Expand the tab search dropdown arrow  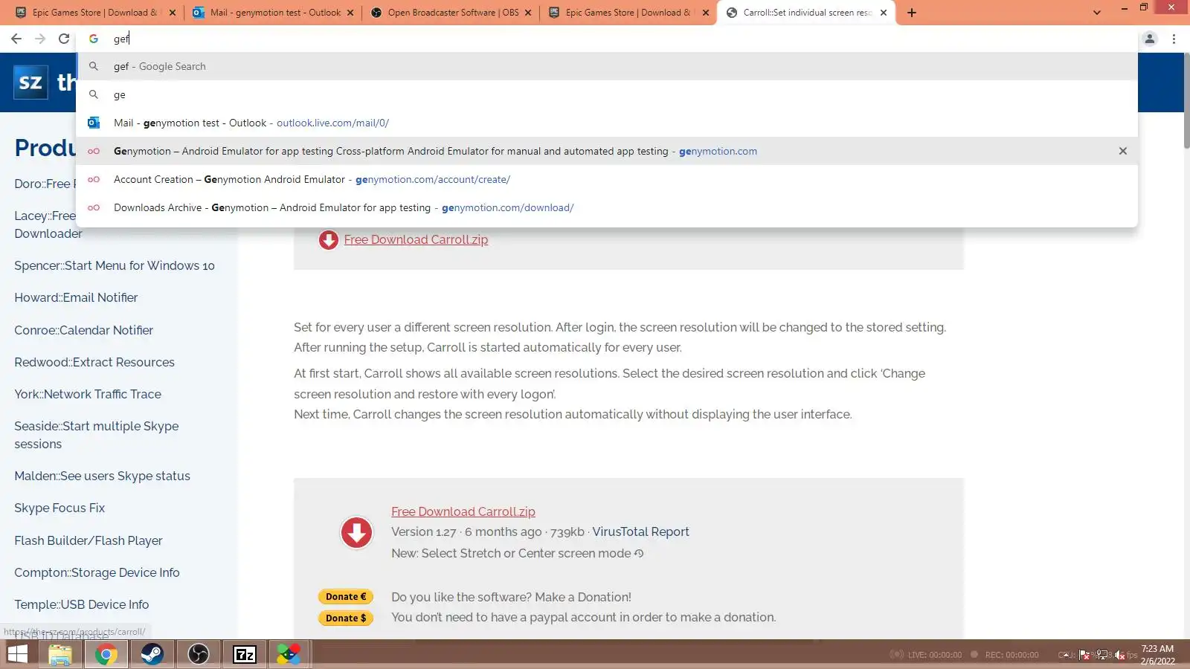pyautogui.click(x=1097, y=13)
